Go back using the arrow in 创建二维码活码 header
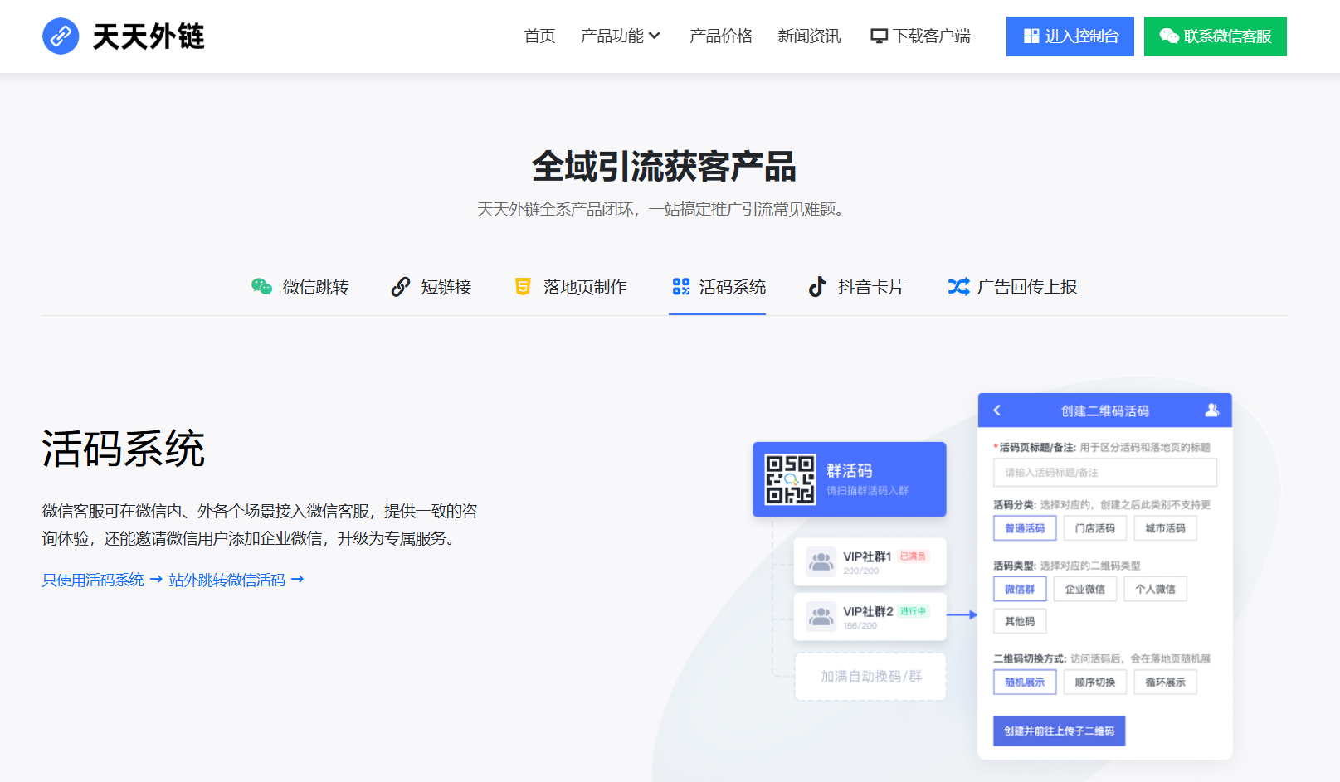Screen dimensions: 1340x782 click(997, 410)
